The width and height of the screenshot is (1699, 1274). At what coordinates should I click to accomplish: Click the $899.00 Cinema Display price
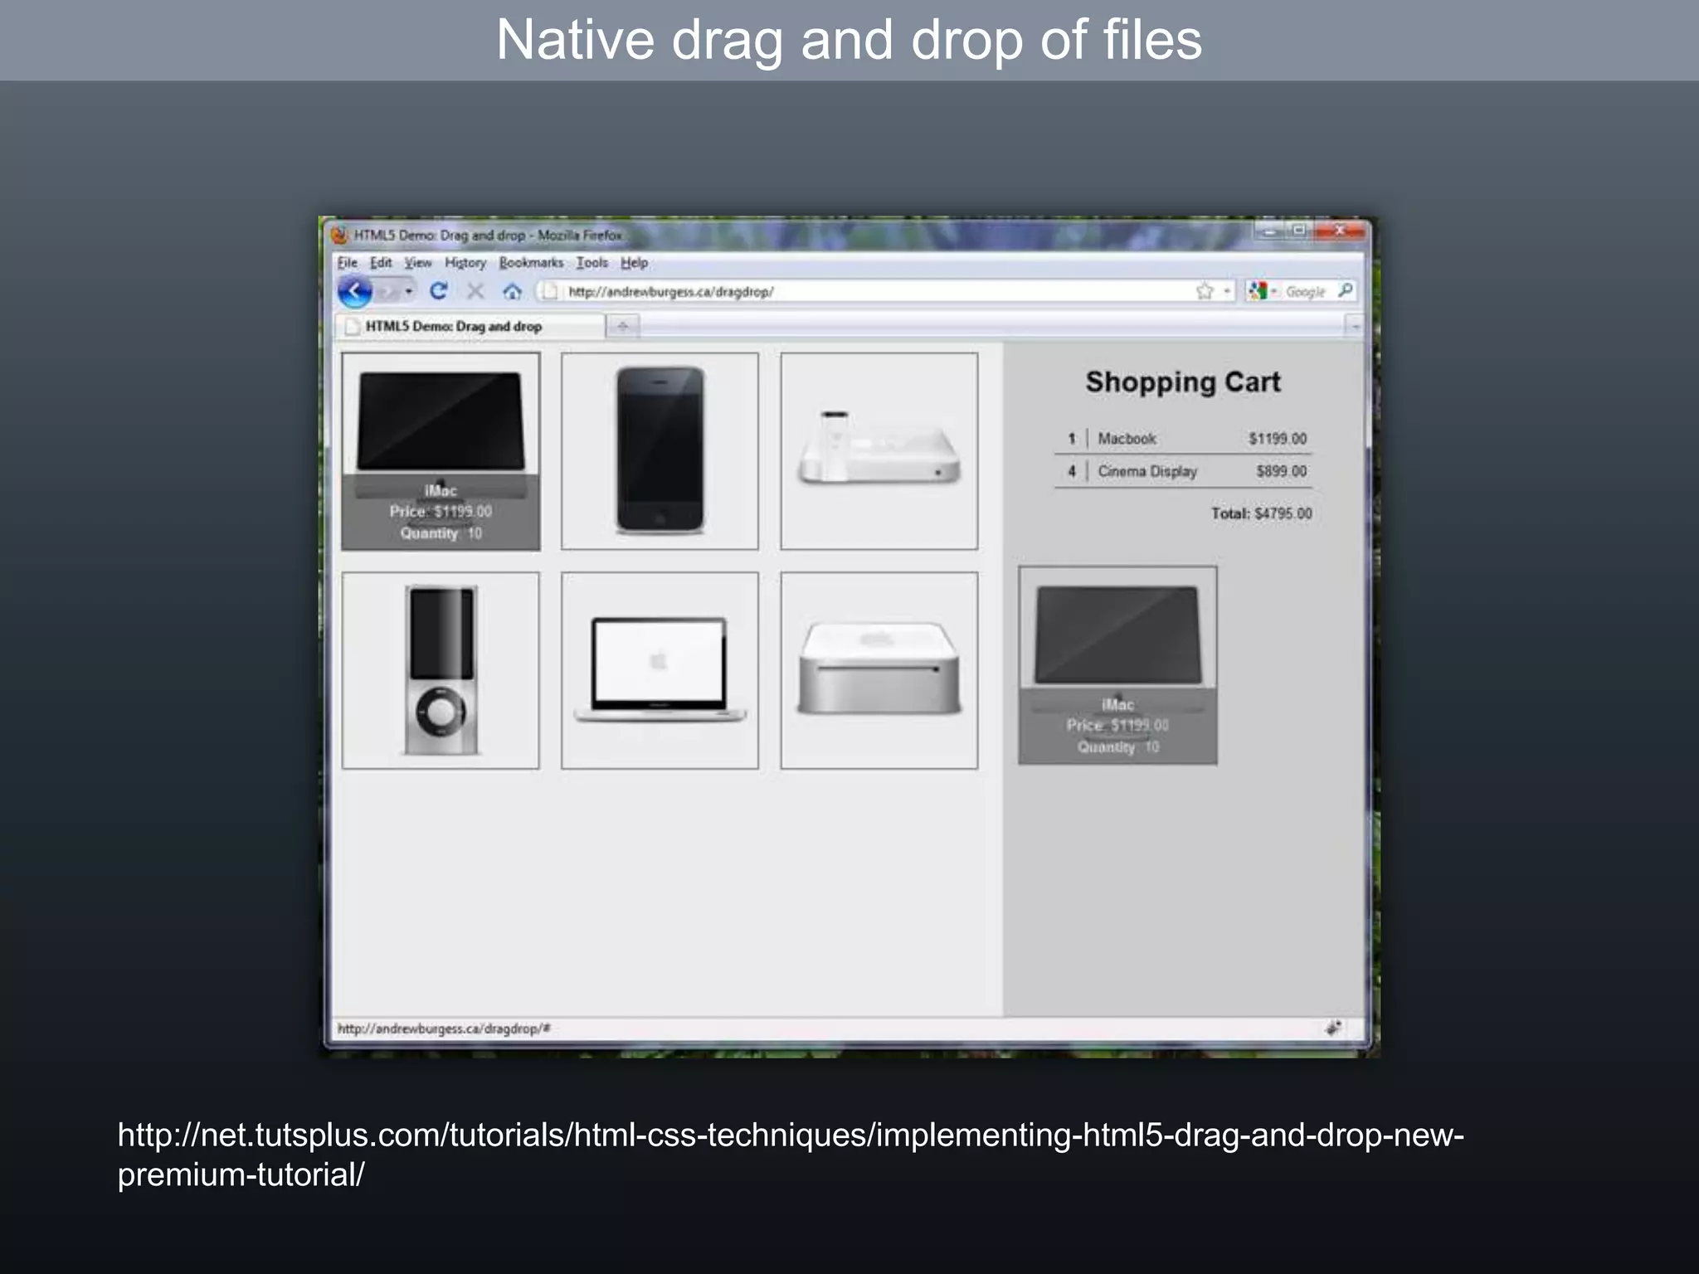(x=1282, y=471)
